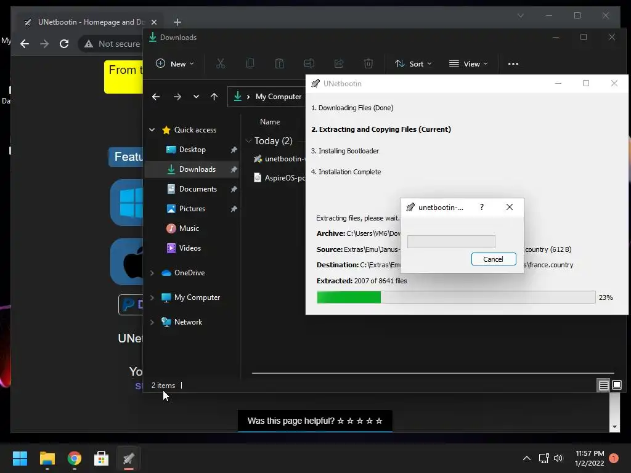The height and width of the screenshot is (473, 631).
Task: Click the UNetbootin taskbar icon
Action: pyautogui.click(x=129, y=458)
